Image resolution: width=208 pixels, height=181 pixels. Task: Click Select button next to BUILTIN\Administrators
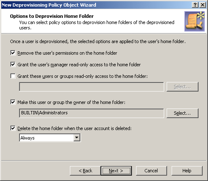182,113
